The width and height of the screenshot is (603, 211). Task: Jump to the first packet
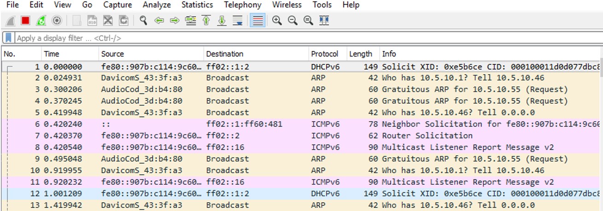tap(206, 21)
